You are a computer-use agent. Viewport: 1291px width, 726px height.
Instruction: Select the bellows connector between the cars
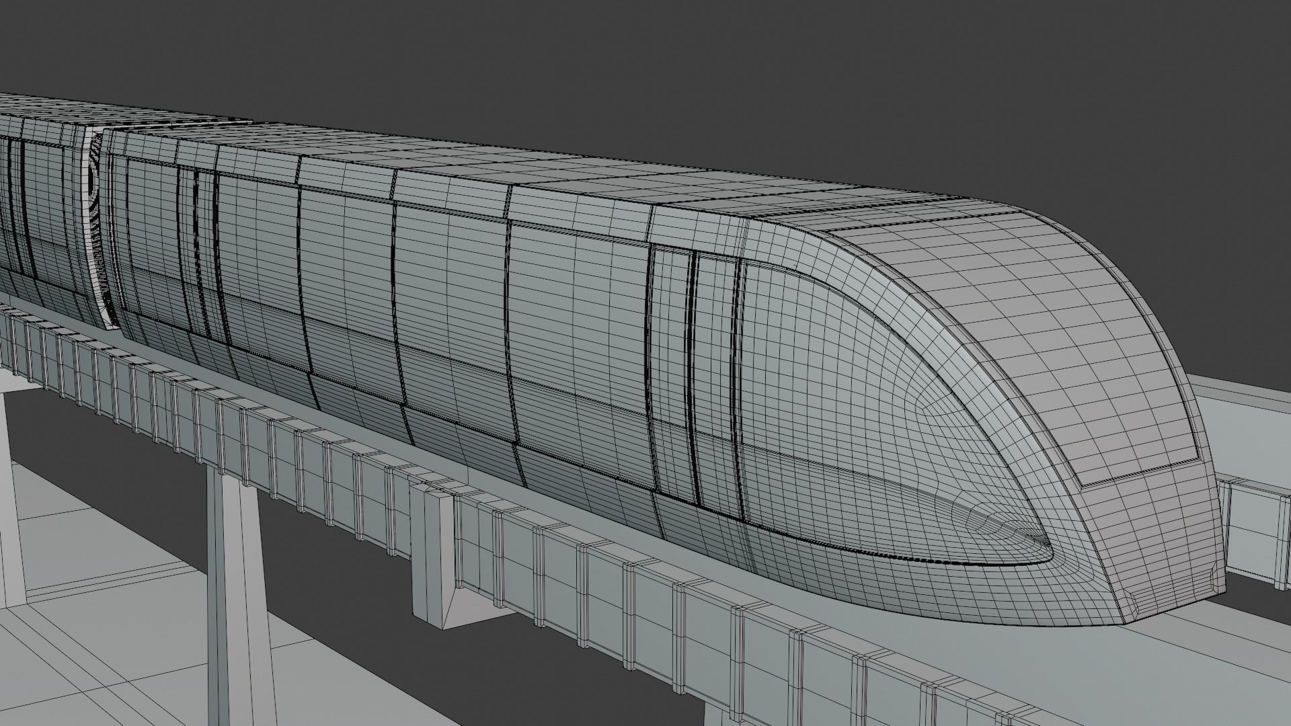click(100, 229)
